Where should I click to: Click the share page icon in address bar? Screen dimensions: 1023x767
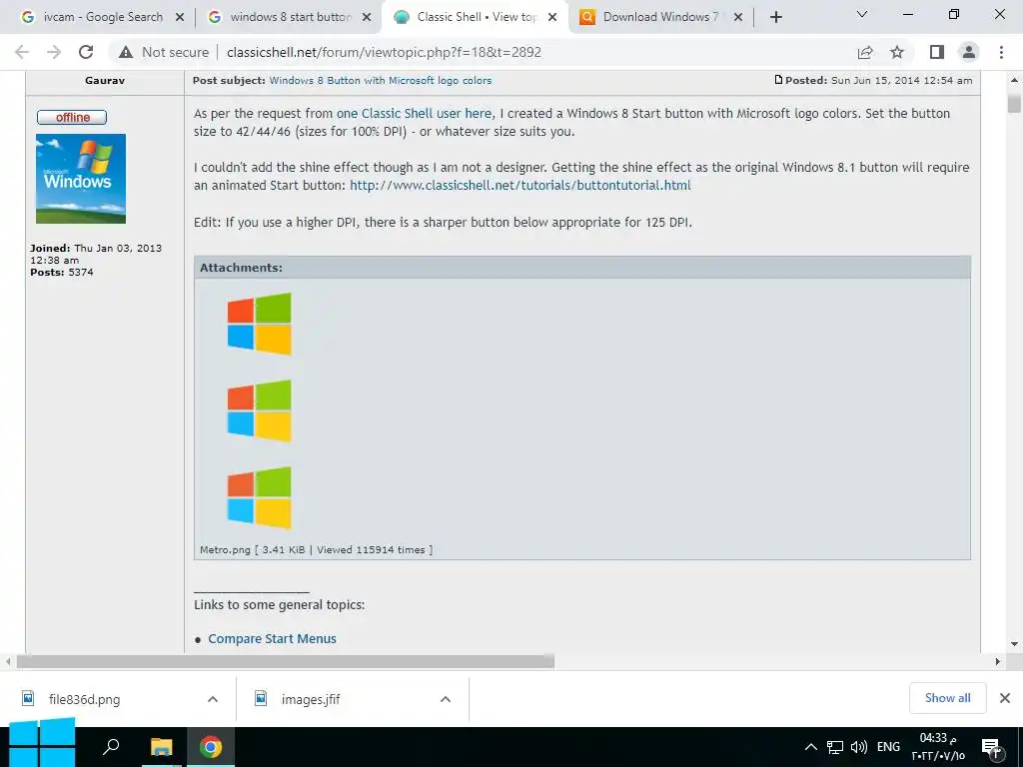[x=865, y=52]
